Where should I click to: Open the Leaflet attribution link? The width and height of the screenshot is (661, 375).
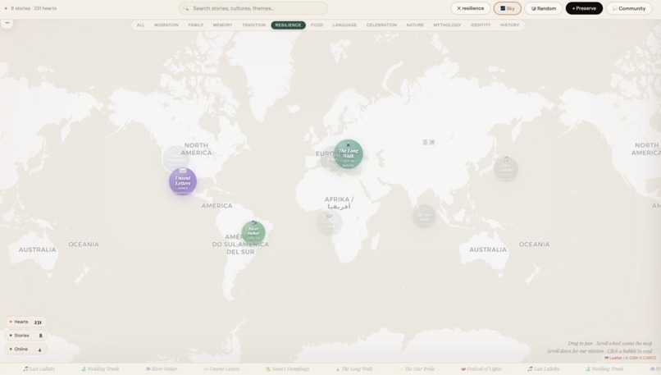(613, 358)
